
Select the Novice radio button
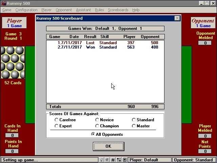click(97, 120)
